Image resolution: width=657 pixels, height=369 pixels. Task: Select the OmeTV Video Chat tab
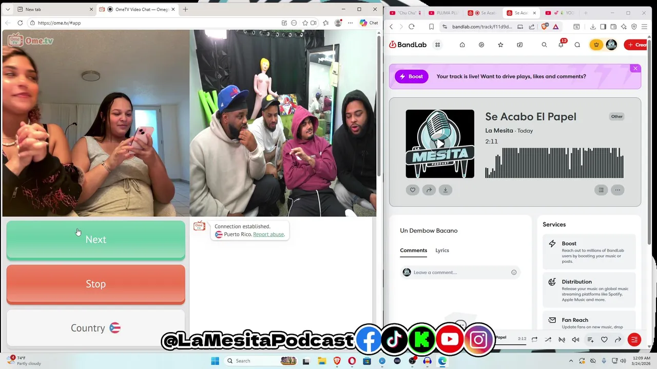137,9
